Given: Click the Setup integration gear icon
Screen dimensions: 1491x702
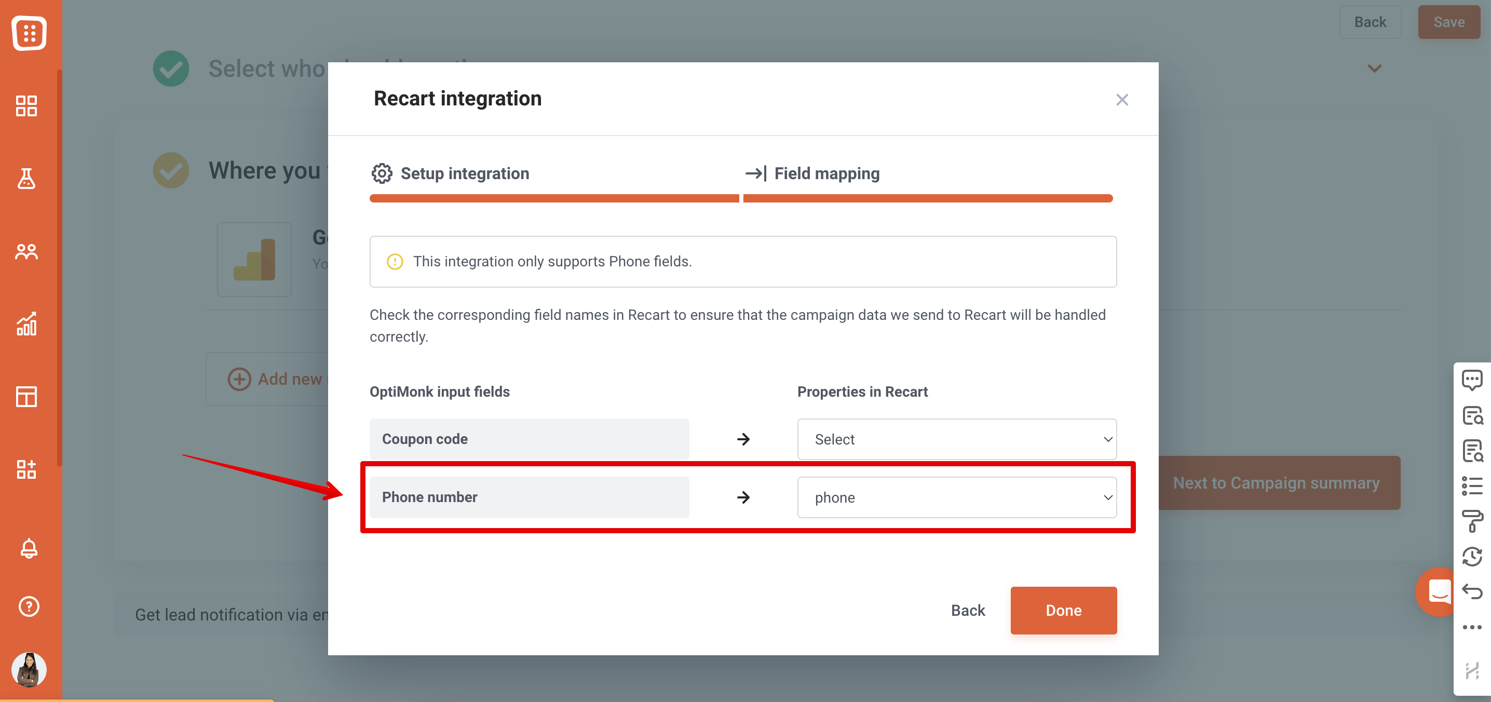Looking at the screenshot, I should click(382, 173).
